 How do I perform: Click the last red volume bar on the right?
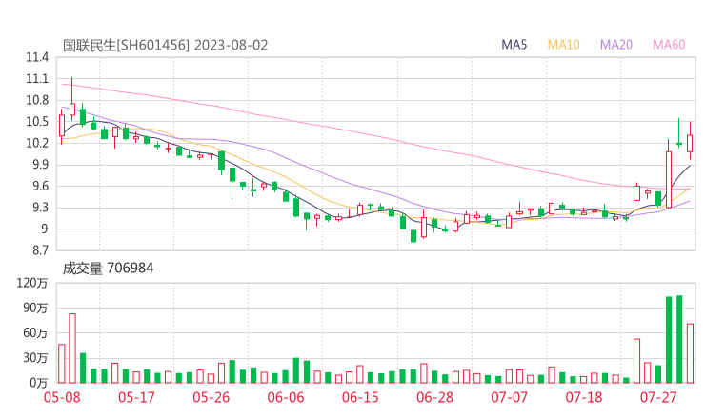[x=690, y=353]
